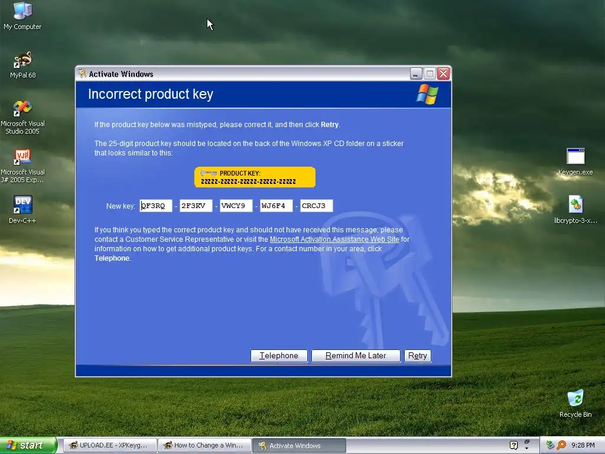Click the Activate Windows title bar keys icon
The image size is (605, 454).
(82, 73)
